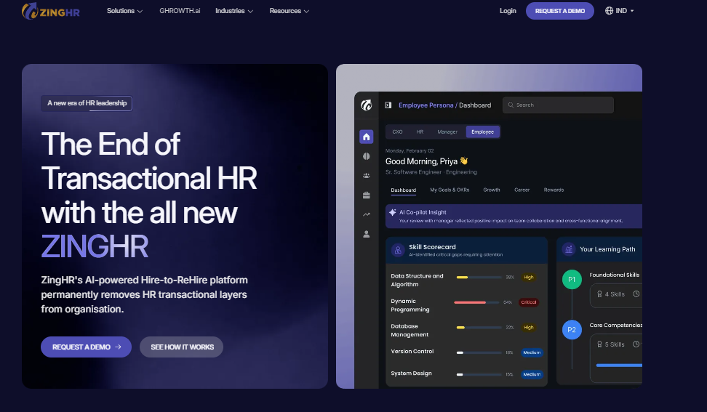Expand the Industries menu
The height and width of the screenshot is (412, 707).
[234, 11]
